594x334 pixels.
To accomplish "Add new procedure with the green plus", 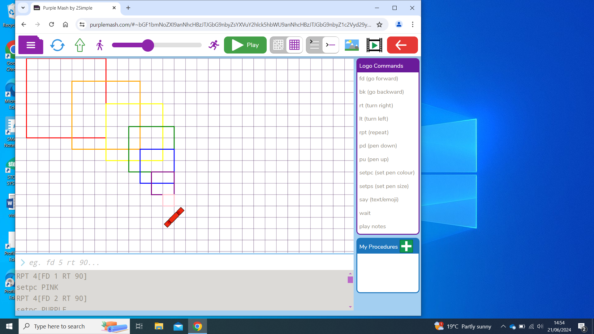I will coord(406,246).
